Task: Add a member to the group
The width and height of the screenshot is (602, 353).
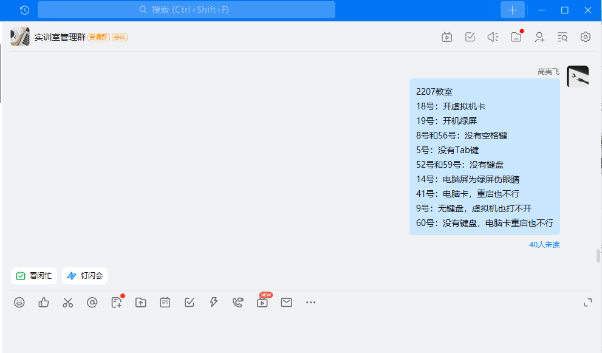Action: [x=539, y=37]
